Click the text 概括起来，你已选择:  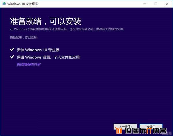(24, 37)
